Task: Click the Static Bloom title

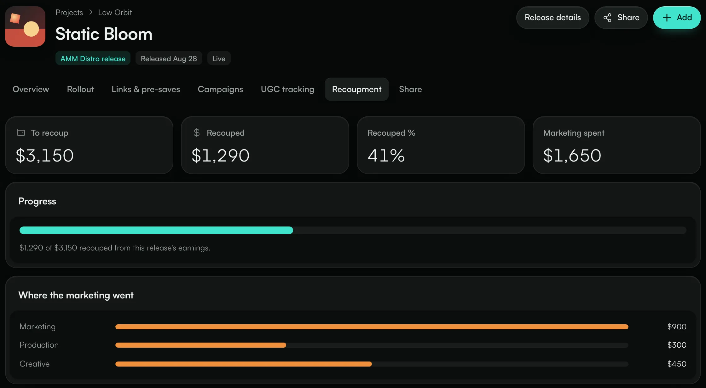Action: point(104,34)
